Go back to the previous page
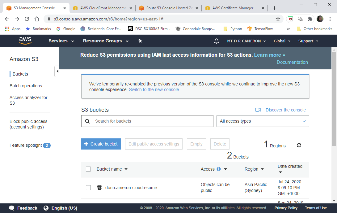This screenshot has width=337, height=213. pos(7,19)
